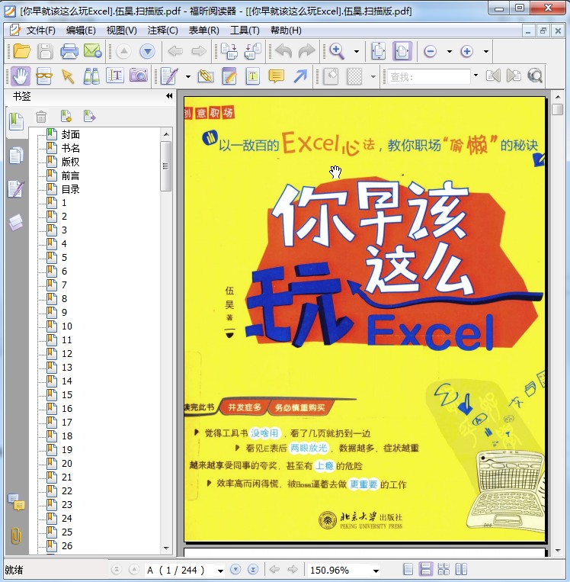Open the zoom in dropdown arrow

click(x=486, y=51)
